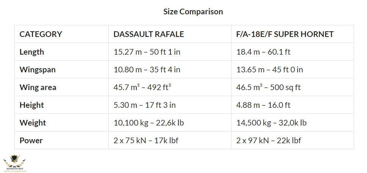Select Rafale wingspan cell 10.80 m
The height and width of the screenshot is (173, 367).
pos(147,70)
